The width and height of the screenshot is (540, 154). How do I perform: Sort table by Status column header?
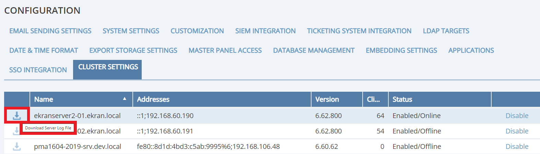point(402,99)
